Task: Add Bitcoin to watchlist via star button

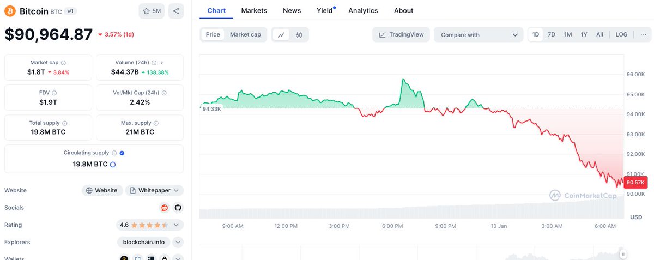Action: [x=152, y=11]
